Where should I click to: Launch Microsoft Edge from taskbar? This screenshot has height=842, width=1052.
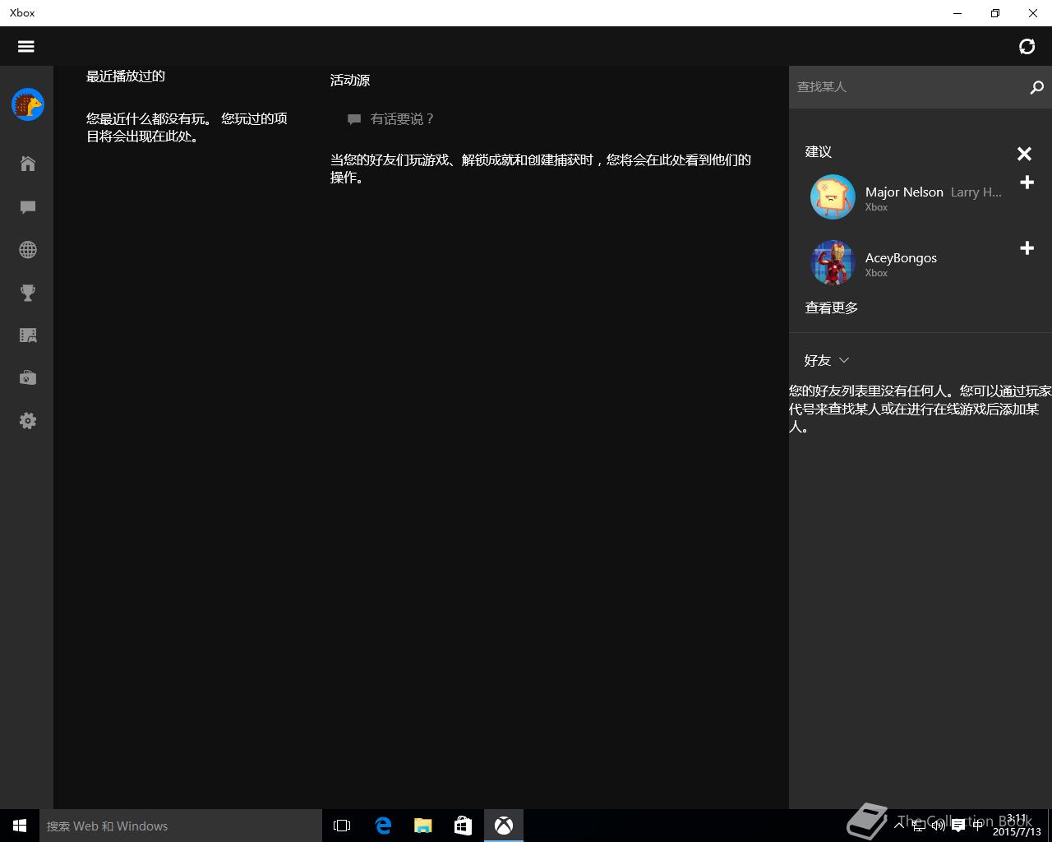point(383,826)
